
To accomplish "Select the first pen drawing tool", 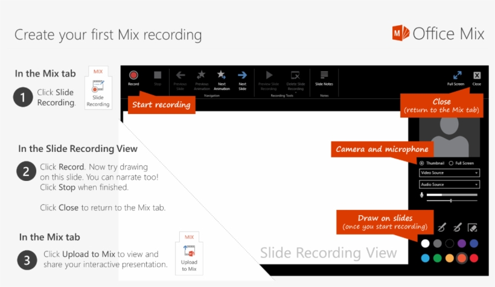I will click(x=442, y=227).
